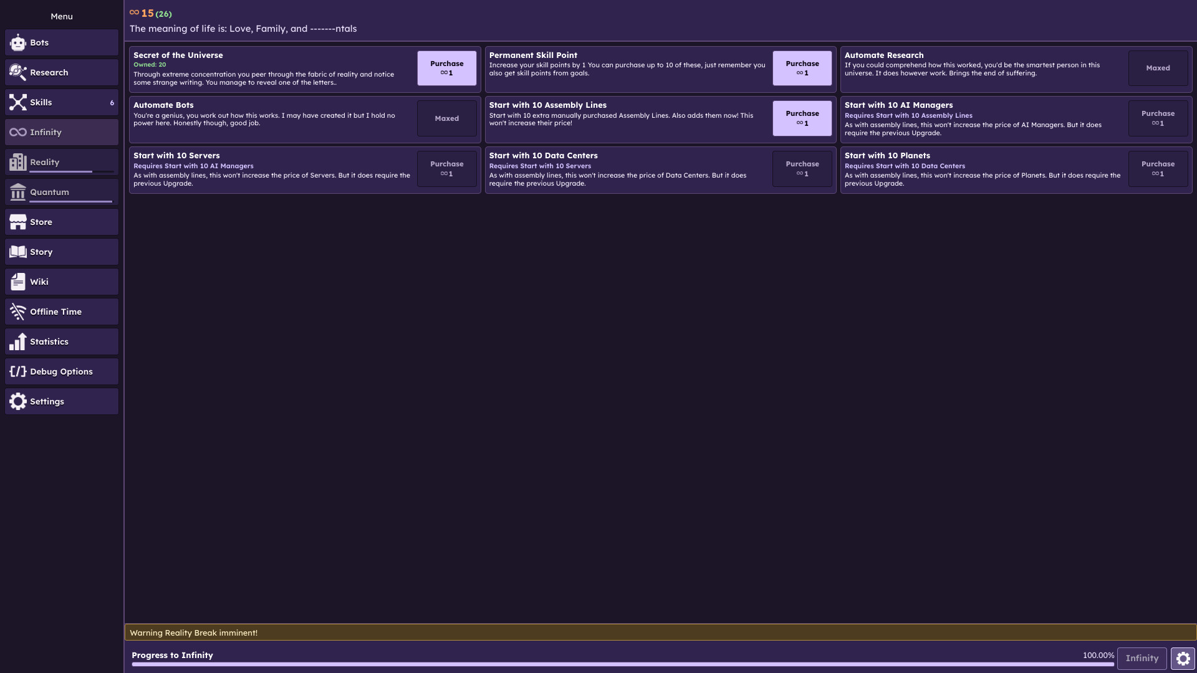
Task: Purchase Permanent Skill Point upgrade
Action: point(802,68)
